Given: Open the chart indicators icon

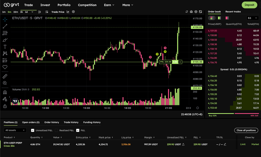Looking at the screenshot, I should 68,12.
